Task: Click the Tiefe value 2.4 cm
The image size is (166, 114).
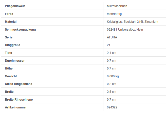Action: 112,53
